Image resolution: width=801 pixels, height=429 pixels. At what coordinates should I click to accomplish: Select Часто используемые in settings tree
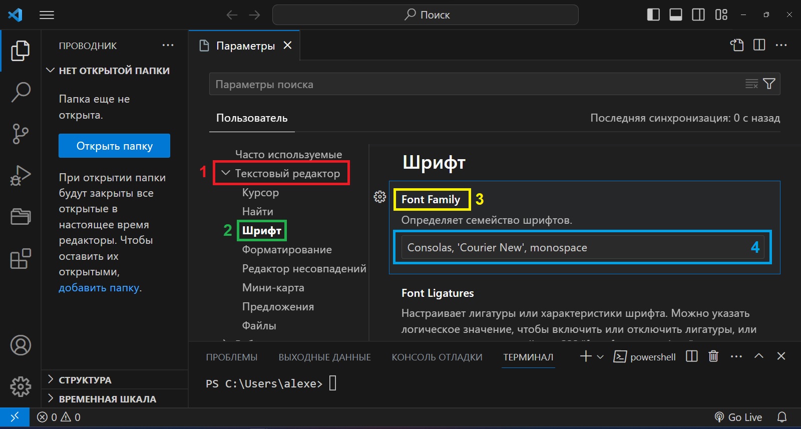point(288,154)
